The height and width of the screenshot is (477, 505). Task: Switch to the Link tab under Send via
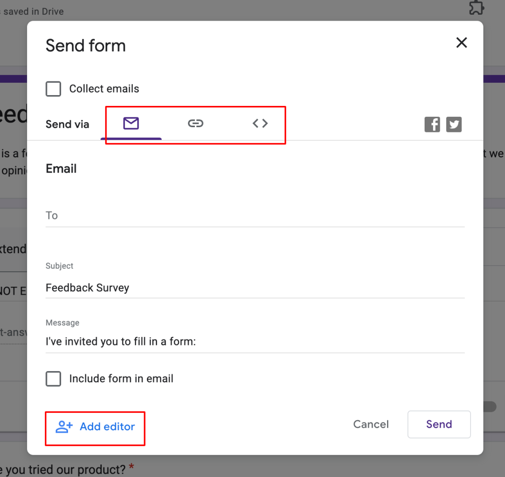coord(195,124)
